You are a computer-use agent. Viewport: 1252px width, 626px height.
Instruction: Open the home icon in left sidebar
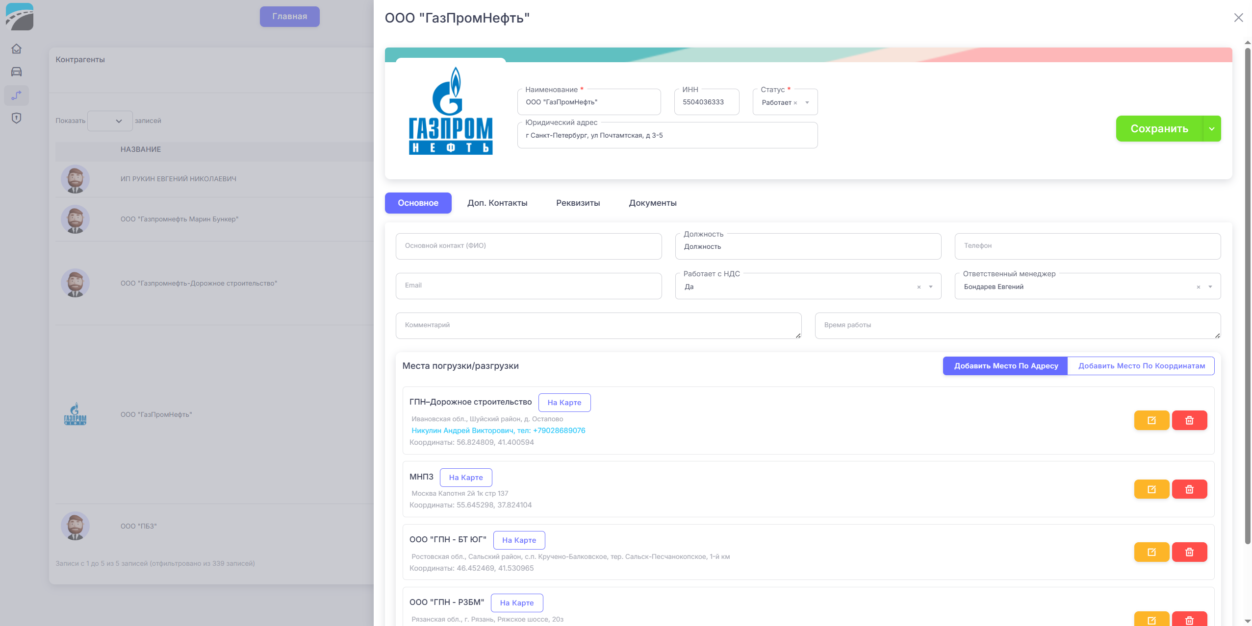(x=16, y=49)
